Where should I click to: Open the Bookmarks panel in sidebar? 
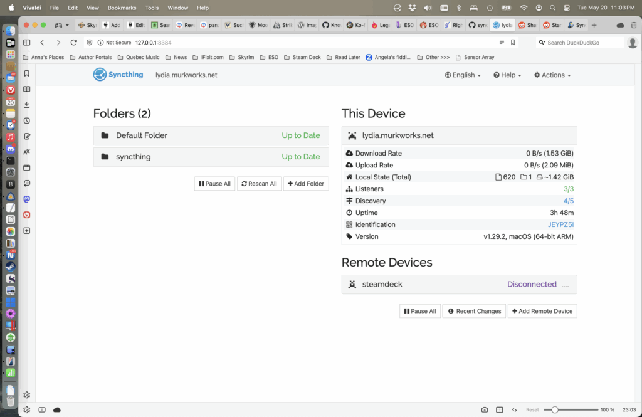[x=27, y=73]
